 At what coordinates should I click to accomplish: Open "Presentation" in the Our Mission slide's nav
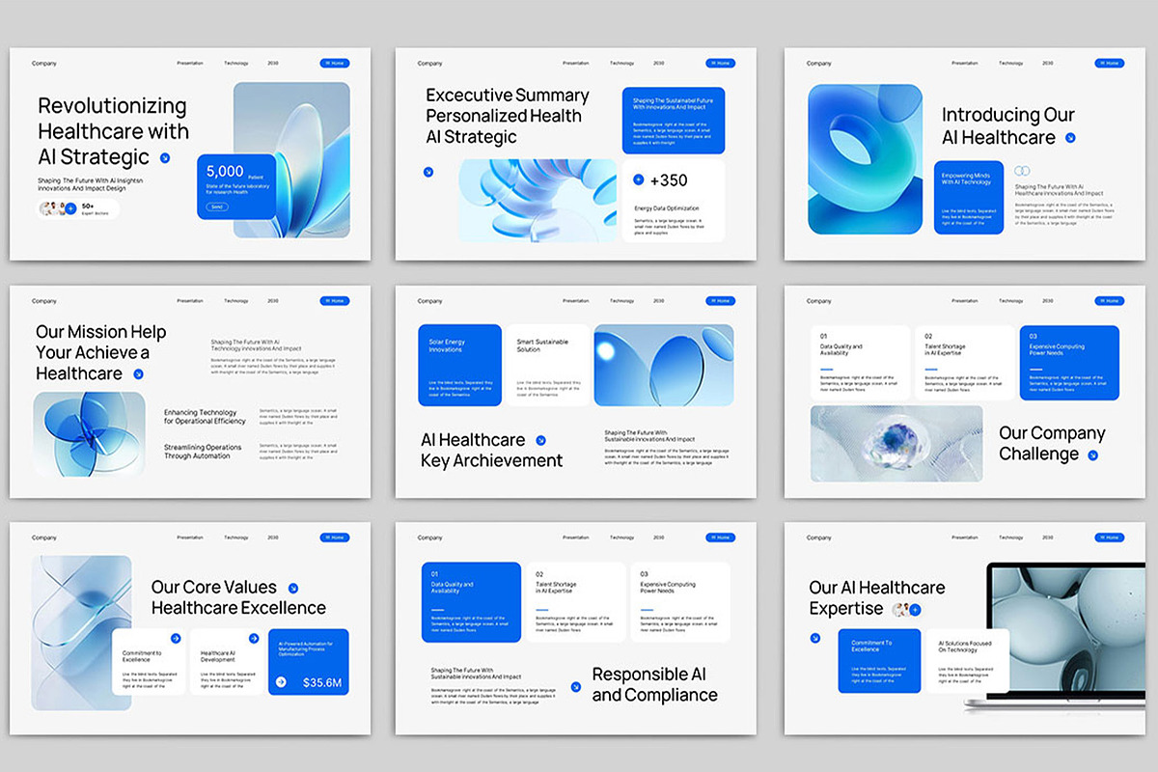coord(190,300)
